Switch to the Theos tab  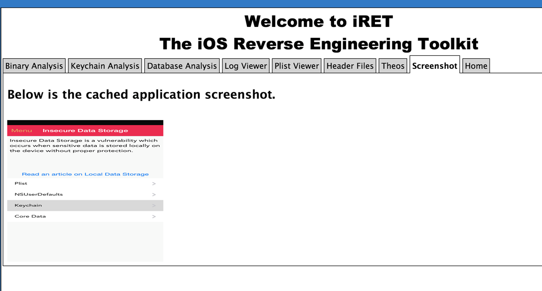click(393, 66)
